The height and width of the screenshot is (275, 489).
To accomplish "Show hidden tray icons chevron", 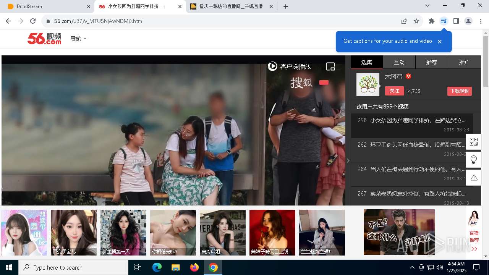I will (412, 267).
